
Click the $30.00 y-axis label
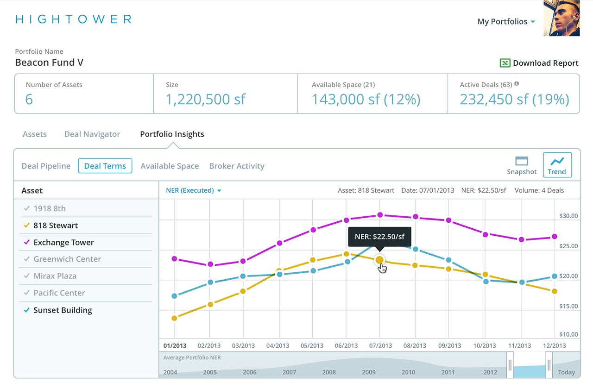[568, 216]
